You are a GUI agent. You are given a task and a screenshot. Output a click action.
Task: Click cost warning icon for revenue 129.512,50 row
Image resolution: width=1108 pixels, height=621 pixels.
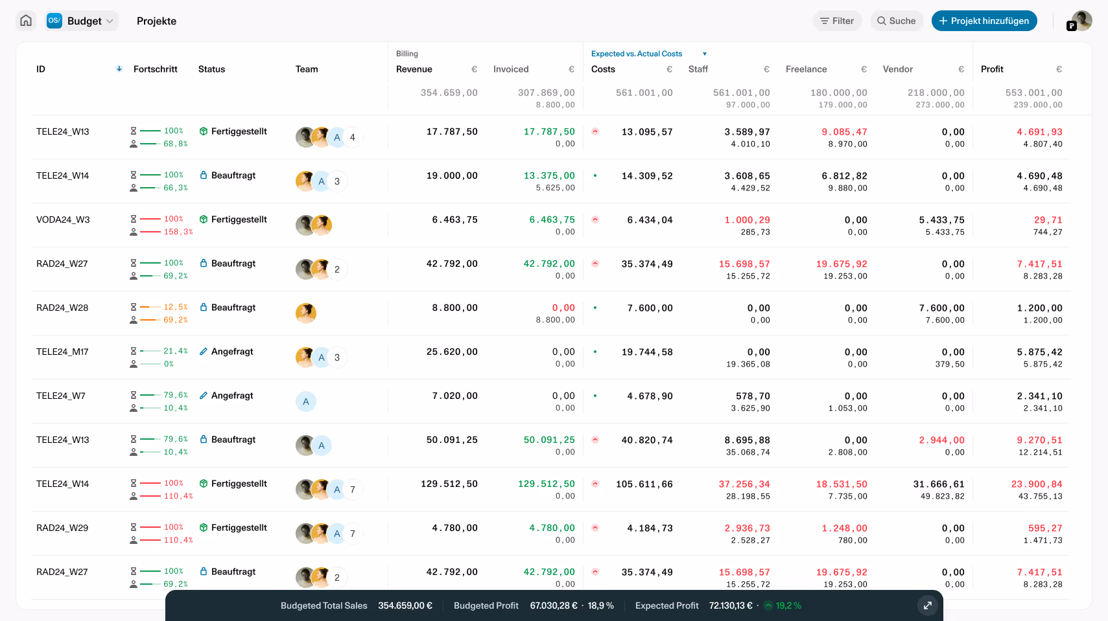coord(595,484)
